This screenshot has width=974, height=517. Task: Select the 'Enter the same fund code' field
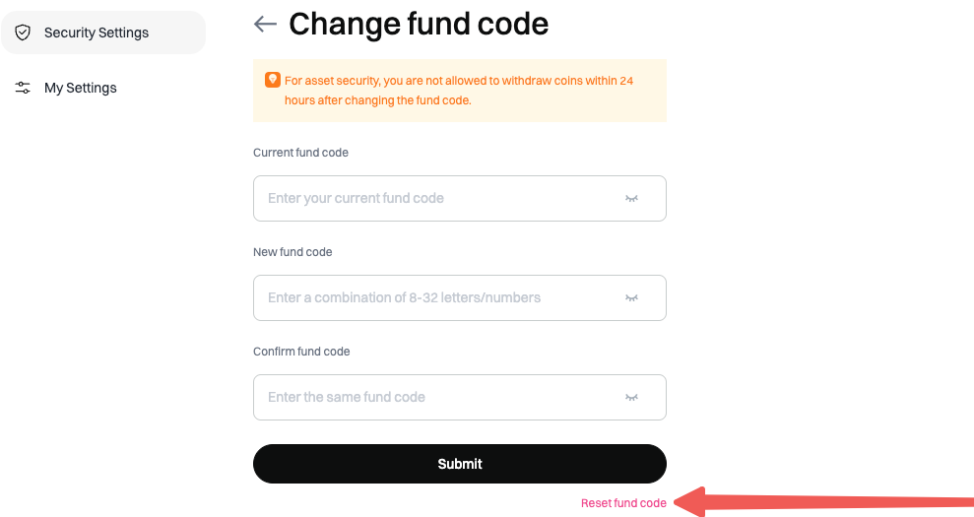[x=433, y=398]
